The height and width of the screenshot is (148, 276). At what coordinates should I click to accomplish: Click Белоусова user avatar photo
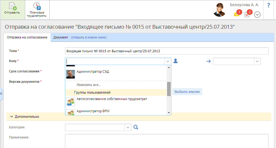(219, 10)
